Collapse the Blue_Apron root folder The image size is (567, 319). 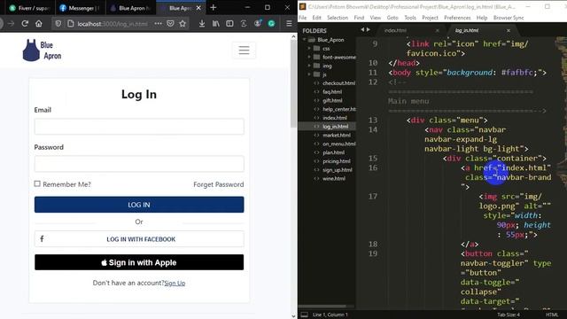(x=305, y=39)
